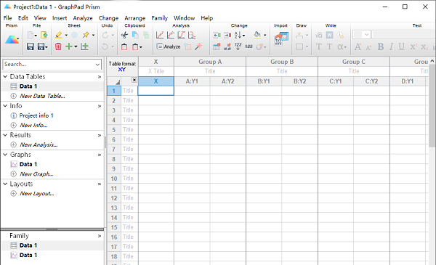Save the project with floppy disk icon
The height and width of the screenshot is (265, 436).
[31, 46]
